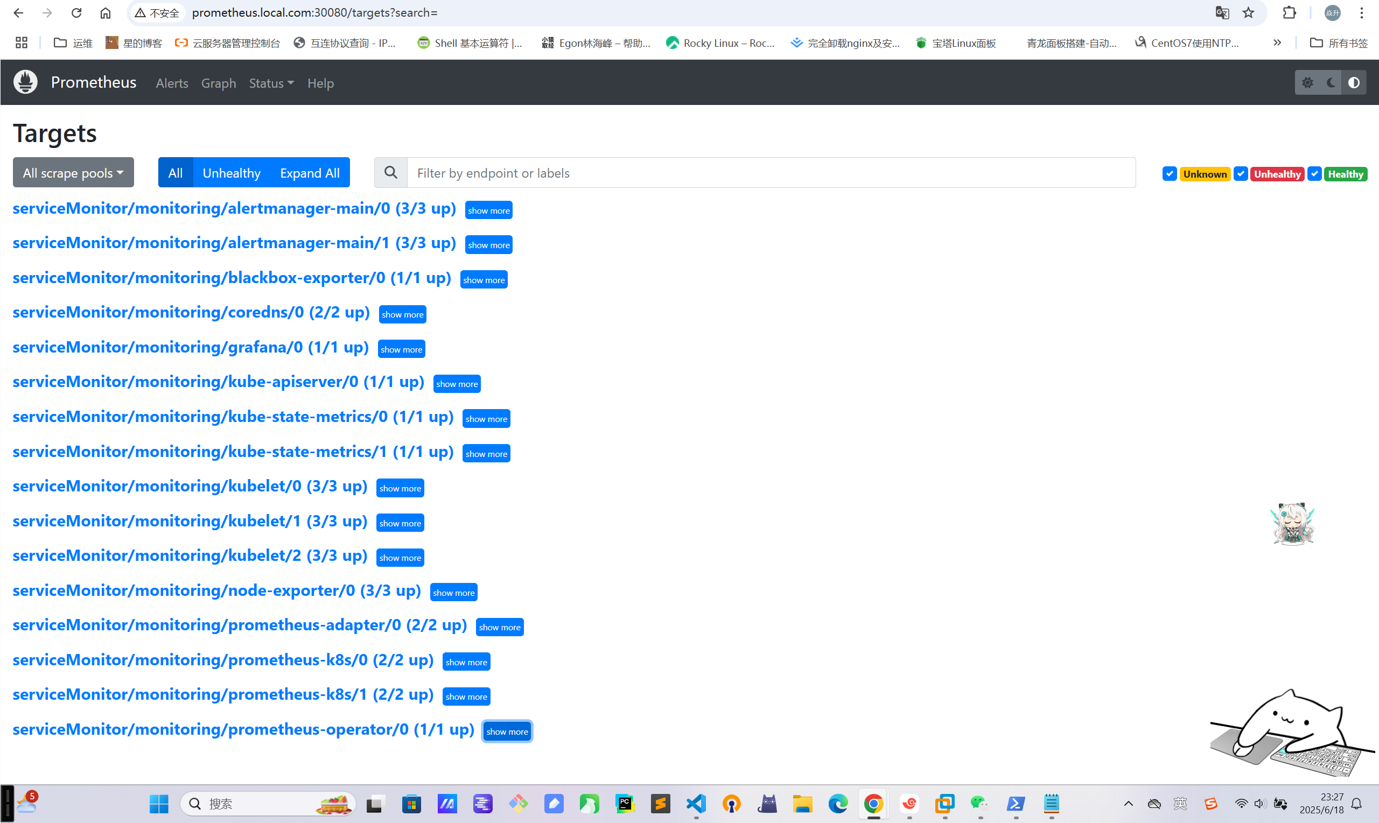Open Visual Studio Code from the taskbar

[696, 804]
